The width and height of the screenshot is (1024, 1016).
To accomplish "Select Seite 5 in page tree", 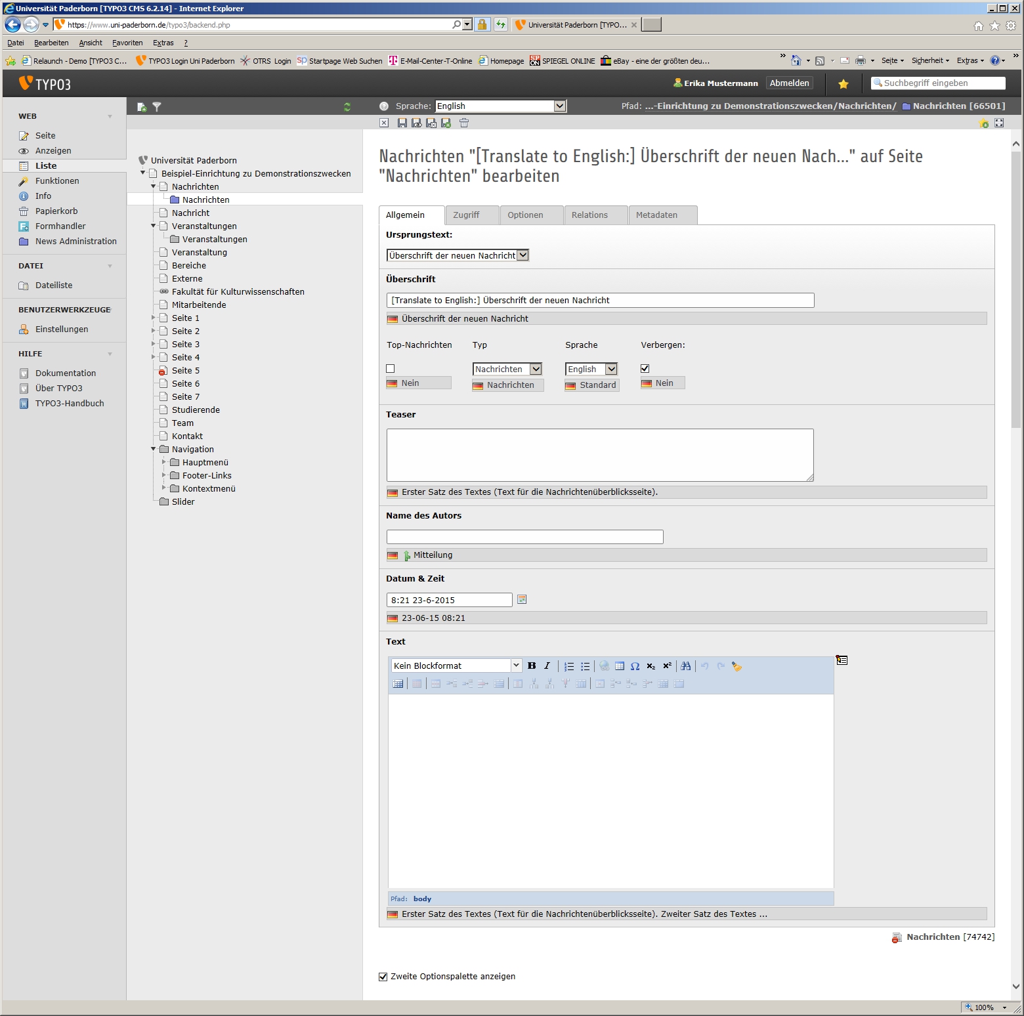I will tap(185, 370).
